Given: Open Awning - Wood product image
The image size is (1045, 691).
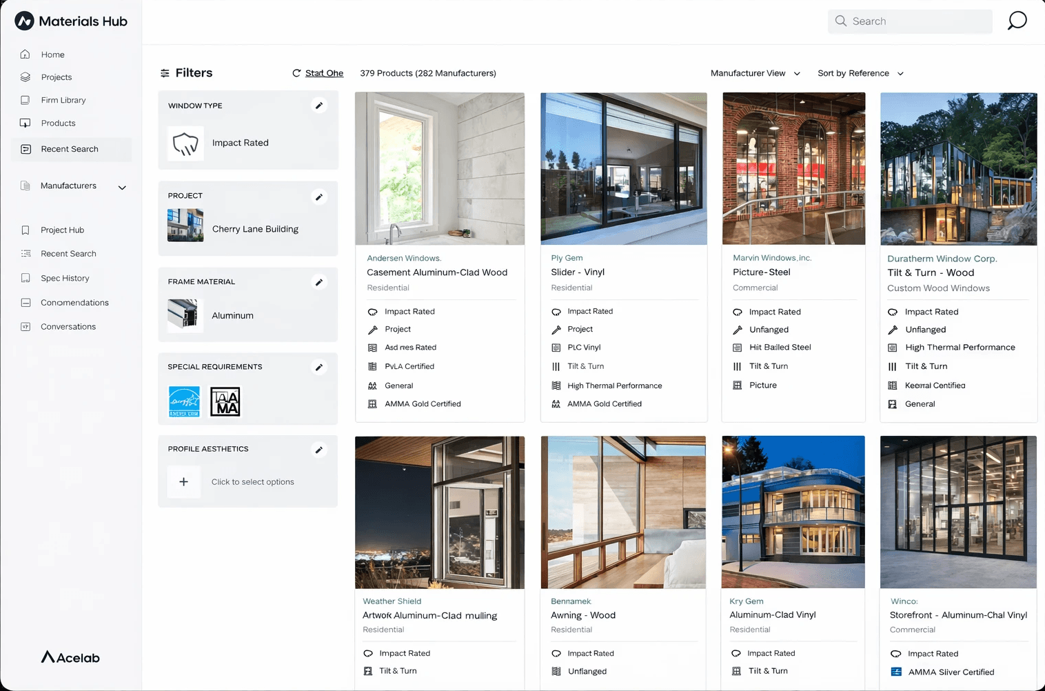Looking at the screenshot, I should pos(623,512).
